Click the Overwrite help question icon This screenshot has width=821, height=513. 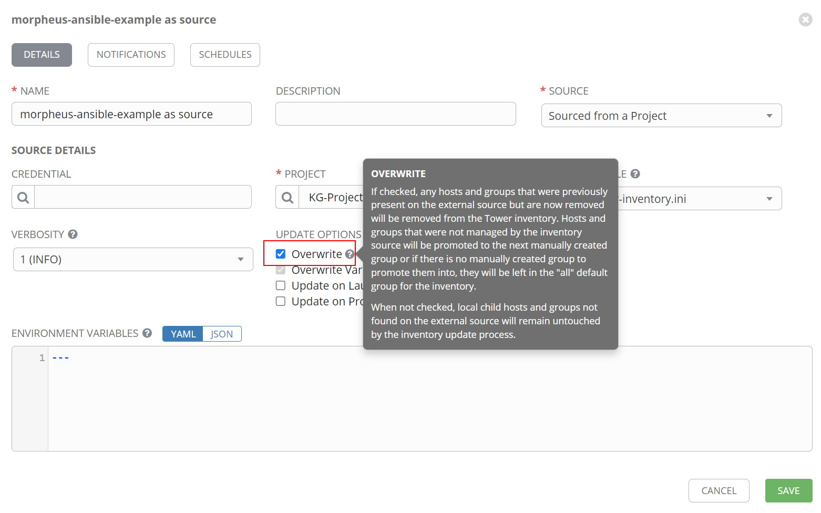350,254
